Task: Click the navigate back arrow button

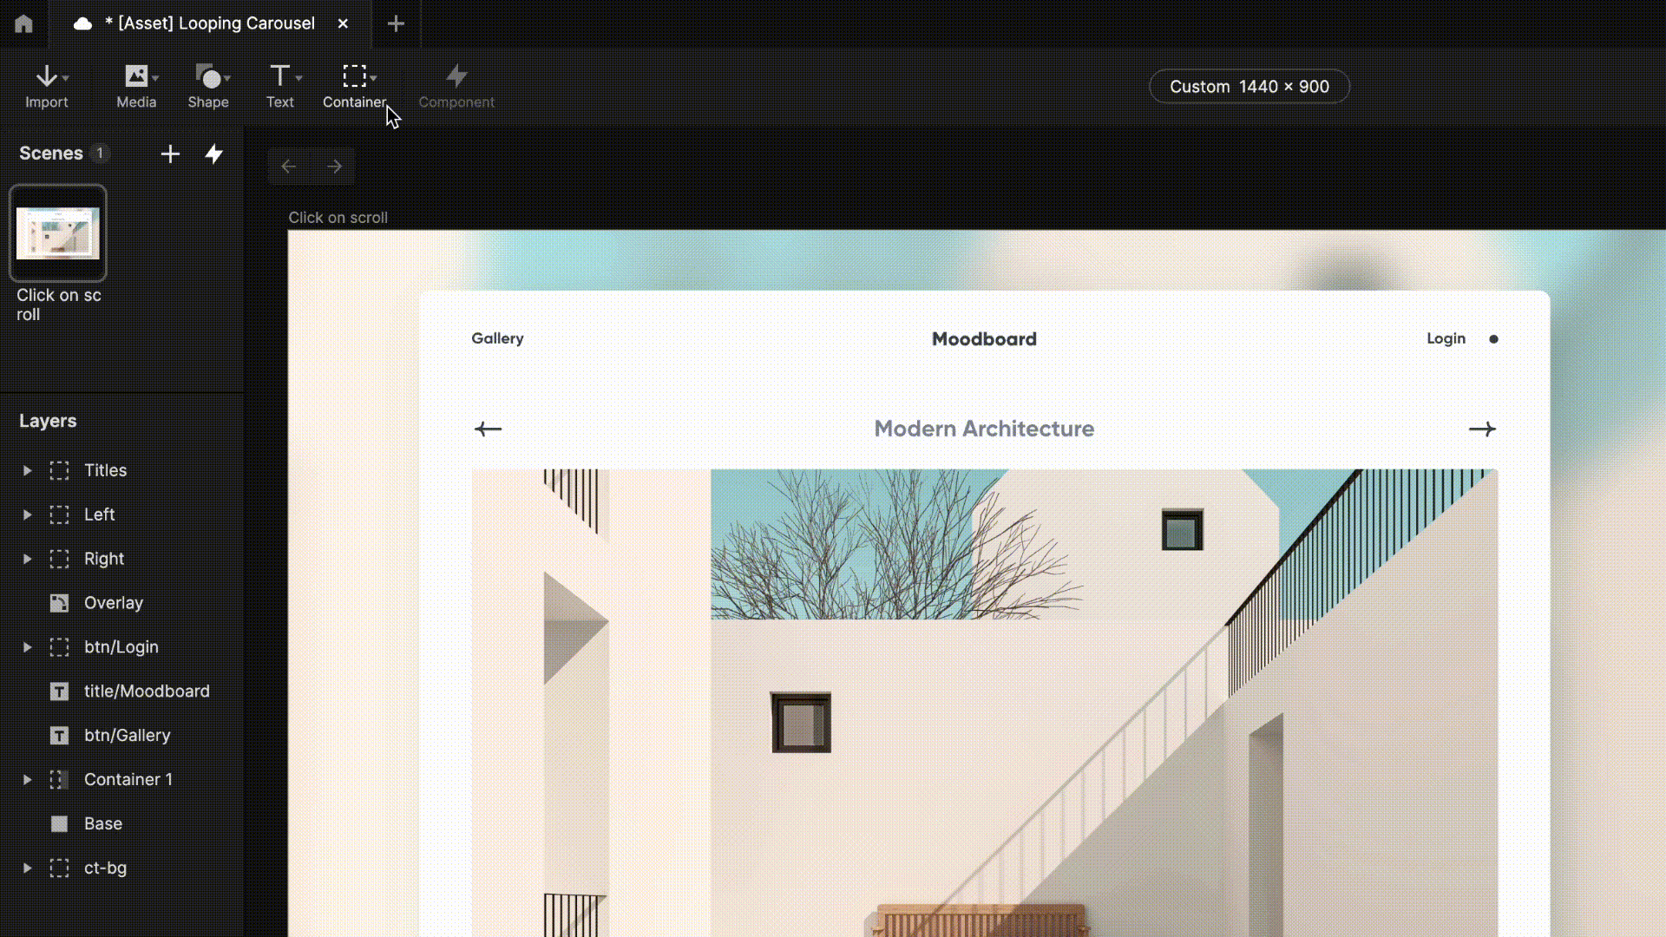Action: coord(288,166)
